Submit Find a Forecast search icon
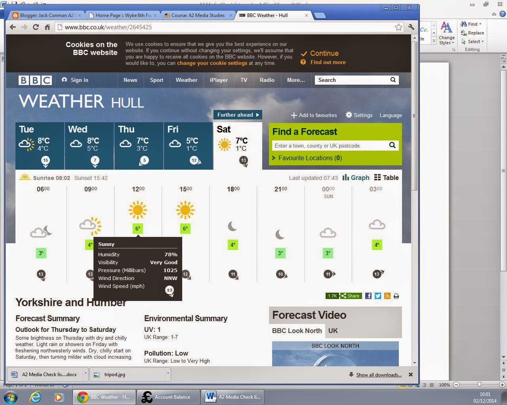This screenshot has height=405, width=507. [x=392, y=145]
